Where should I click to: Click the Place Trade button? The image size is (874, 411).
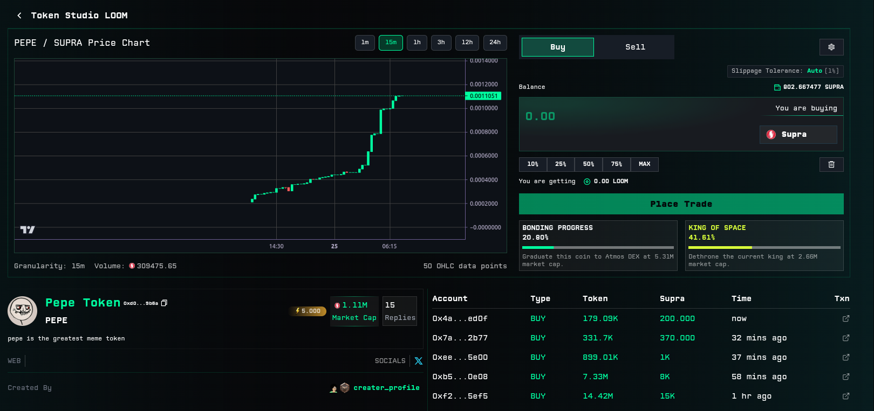point(681,204)
